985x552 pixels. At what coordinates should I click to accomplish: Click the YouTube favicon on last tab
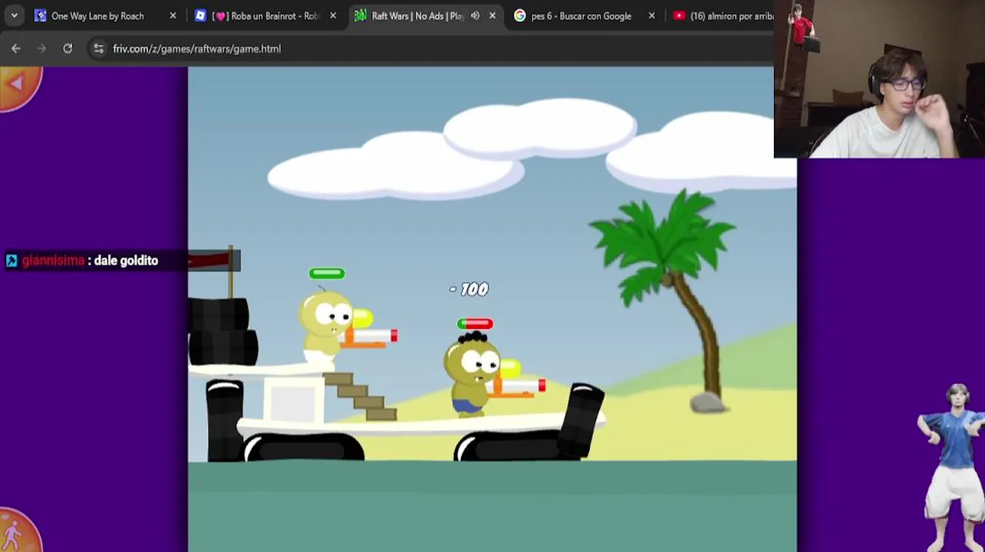coord(680,15)
